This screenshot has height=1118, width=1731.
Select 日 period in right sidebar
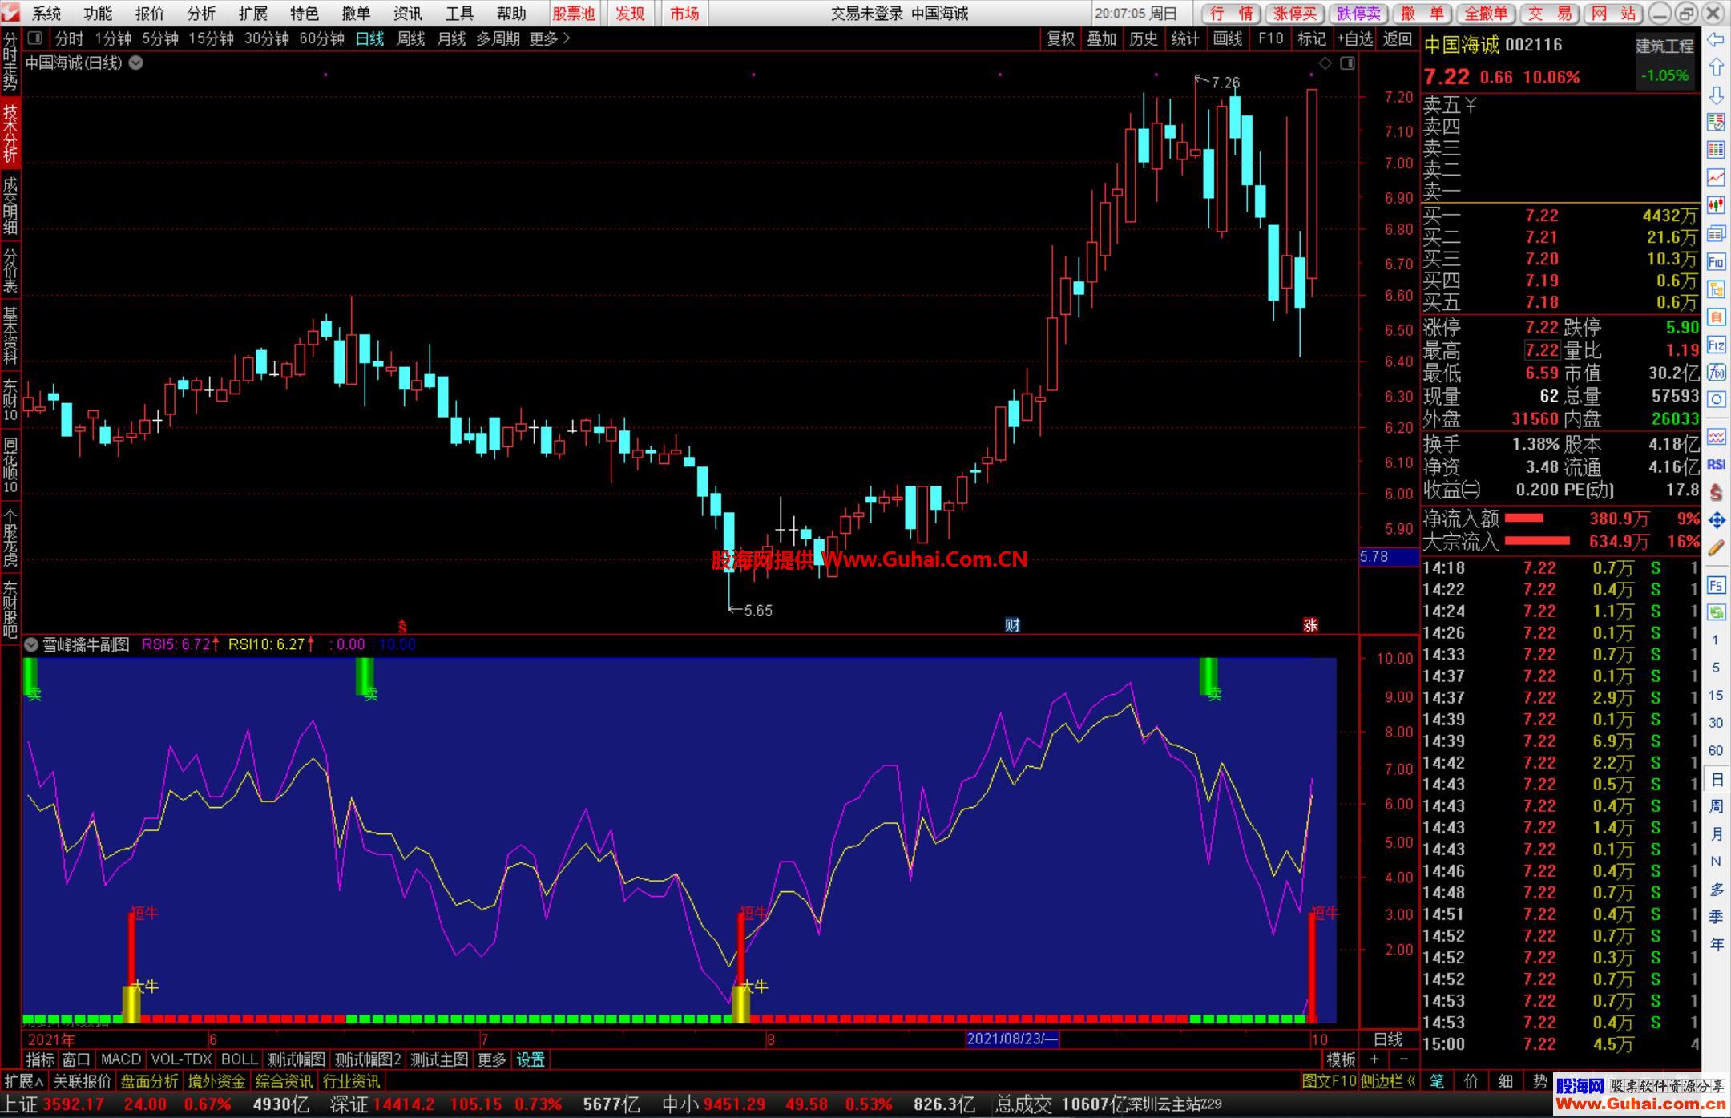tap(1716, 779)
